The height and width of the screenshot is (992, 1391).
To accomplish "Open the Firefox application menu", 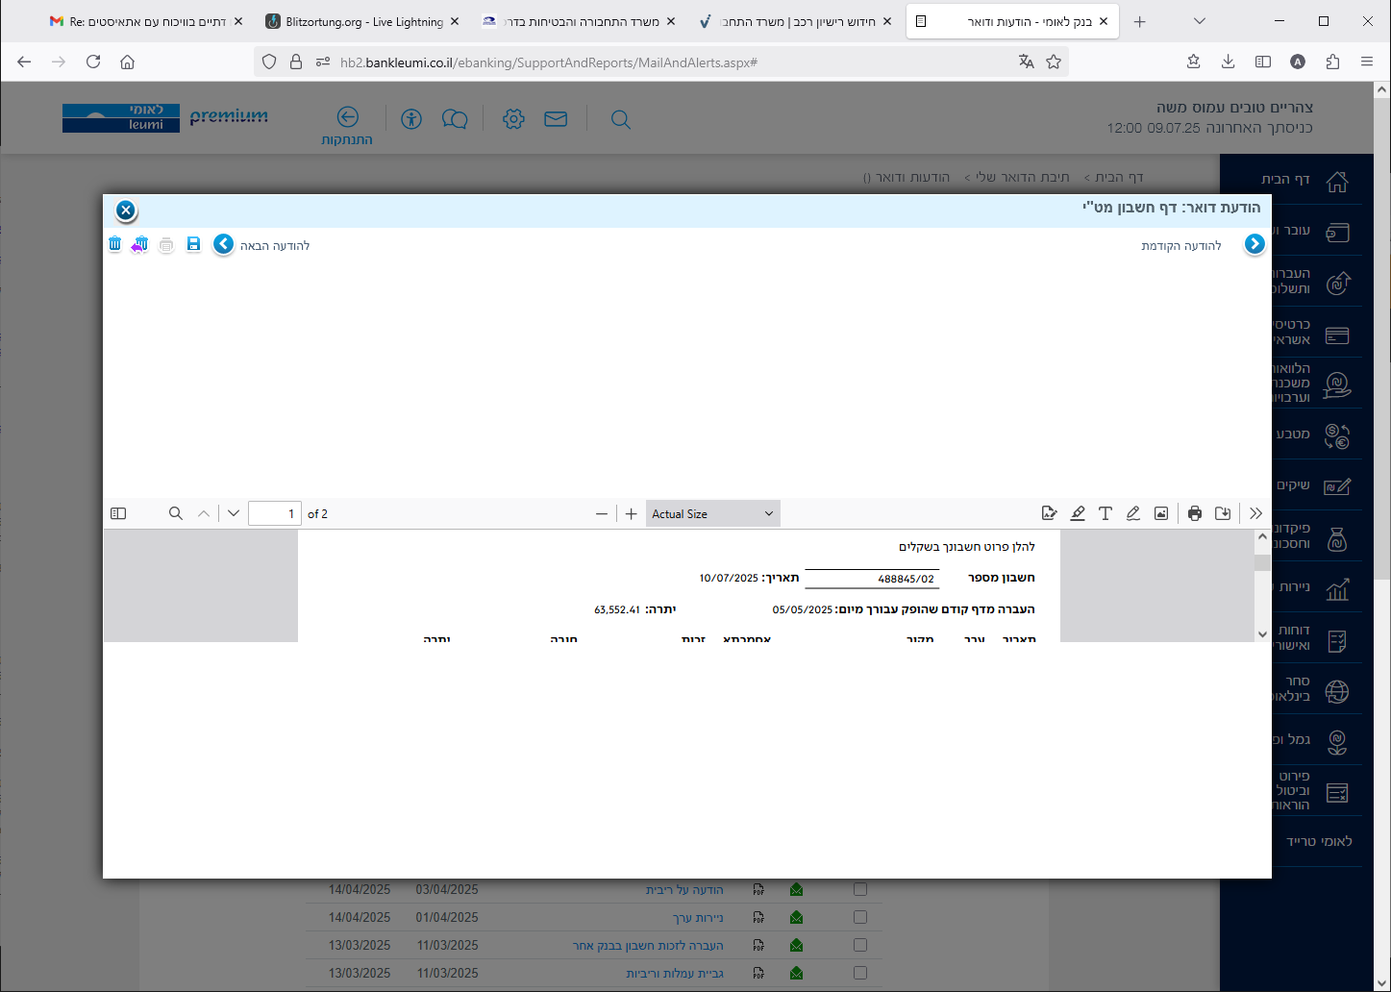I will click(1367, 62).
